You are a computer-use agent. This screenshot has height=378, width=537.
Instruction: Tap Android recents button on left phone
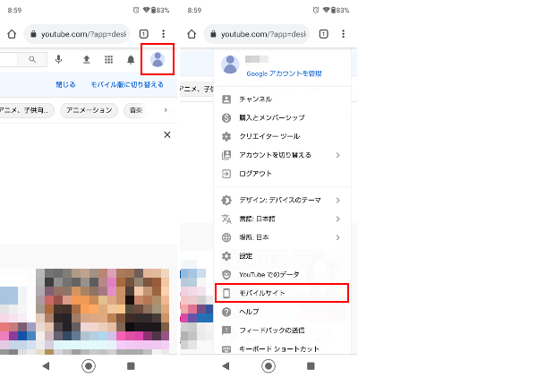pyautogui.click(x=131, y=366)
